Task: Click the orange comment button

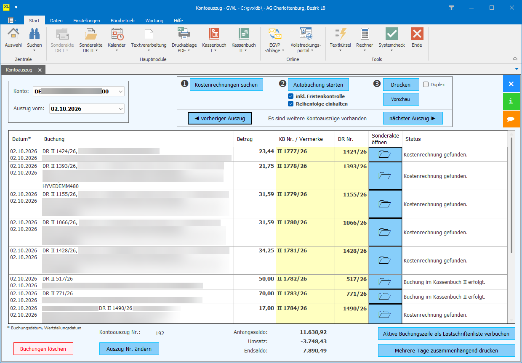Action: 511,119
